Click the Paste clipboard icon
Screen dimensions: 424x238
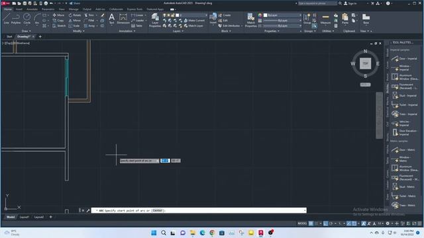click(345, 19)
